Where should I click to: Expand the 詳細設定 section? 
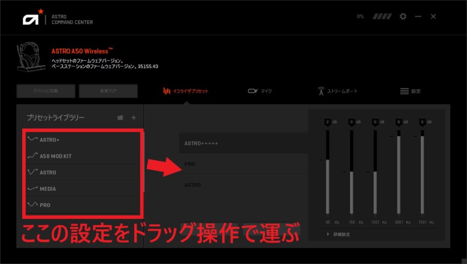338,234
